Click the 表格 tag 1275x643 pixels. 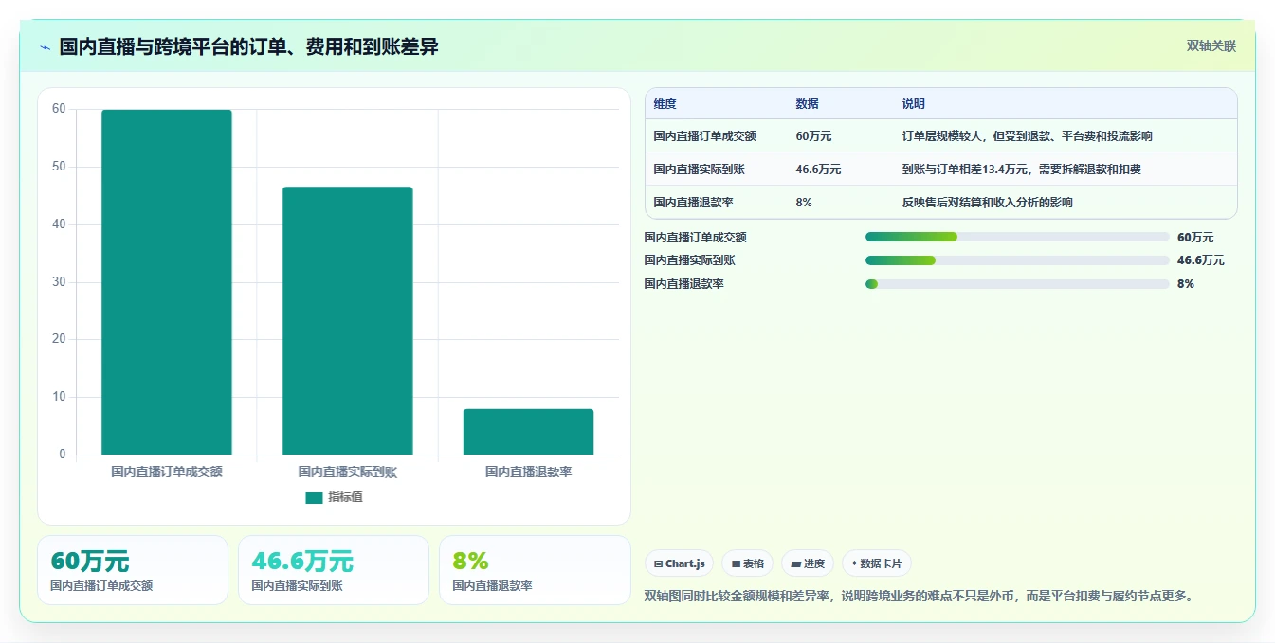point(748,563)
